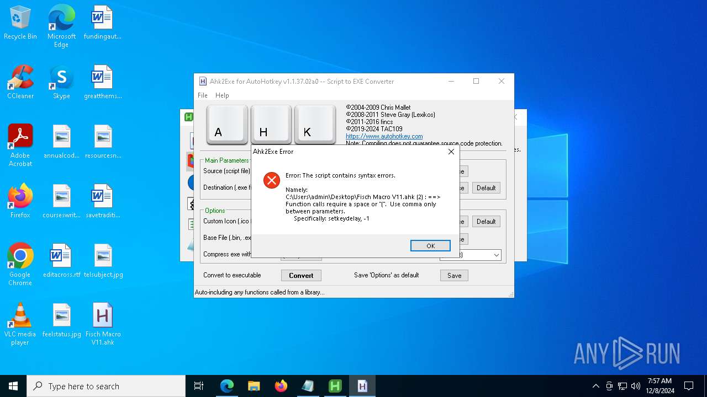Open clock showing 7:57 AM
The image size is (707, 397).
[x=661, y=386]
